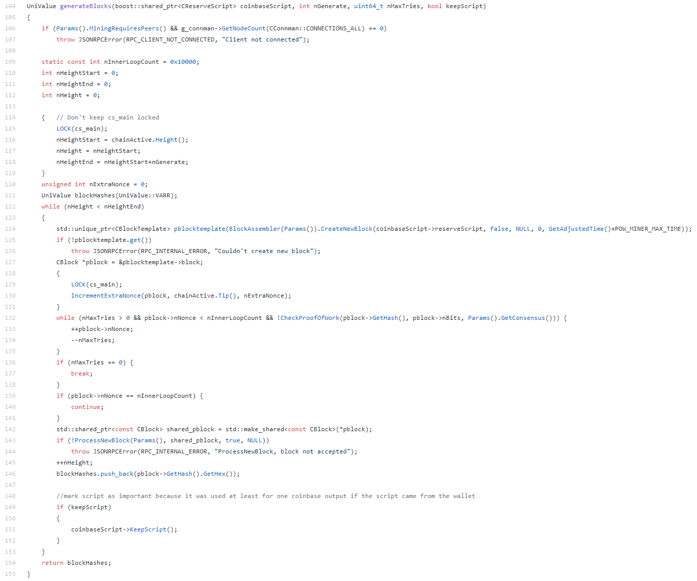Click the continue keyword on line 140
This screenshot has width=697, height=581.
coord(86,407)
